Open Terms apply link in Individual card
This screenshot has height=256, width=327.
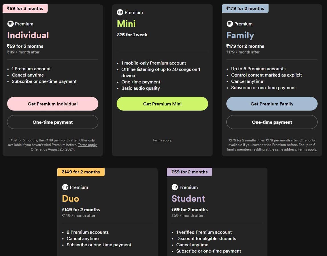(x=88, y=145)
